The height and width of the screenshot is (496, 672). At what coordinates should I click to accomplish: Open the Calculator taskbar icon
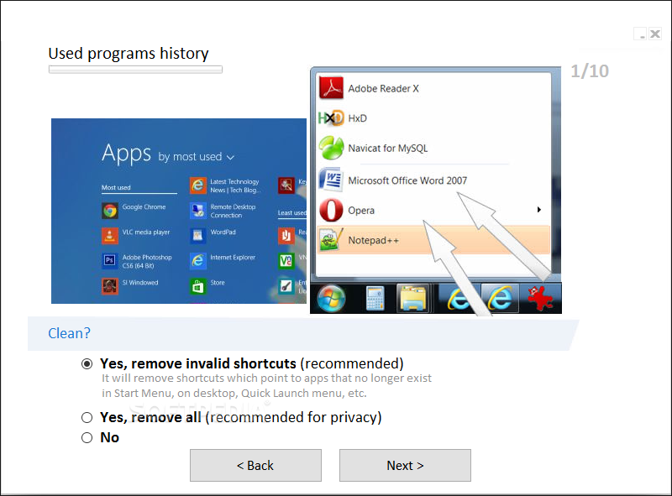pyautogui.click(x=375, y=299)
